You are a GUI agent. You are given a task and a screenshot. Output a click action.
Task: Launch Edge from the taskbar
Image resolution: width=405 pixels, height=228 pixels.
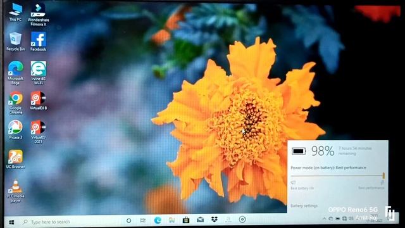click(158, 220)
